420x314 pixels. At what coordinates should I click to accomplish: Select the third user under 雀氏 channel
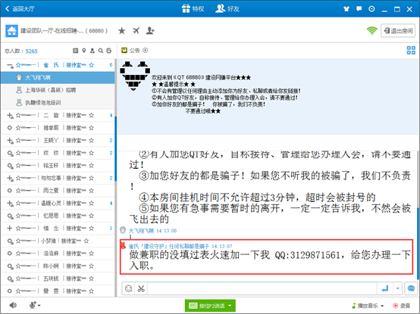[58, 103]
